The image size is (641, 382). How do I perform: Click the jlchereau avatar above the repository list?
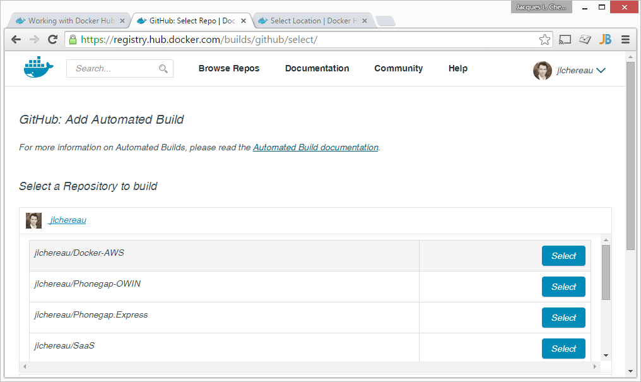[33, 220]
